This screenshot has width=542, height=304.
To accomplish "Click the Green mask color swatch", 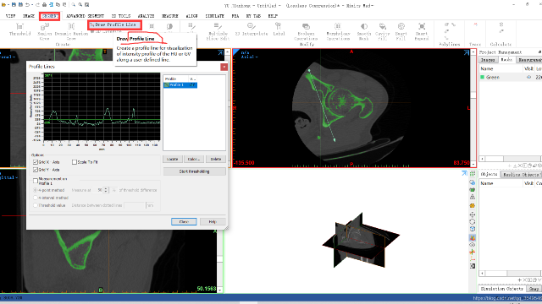I will tap(482, 77).
